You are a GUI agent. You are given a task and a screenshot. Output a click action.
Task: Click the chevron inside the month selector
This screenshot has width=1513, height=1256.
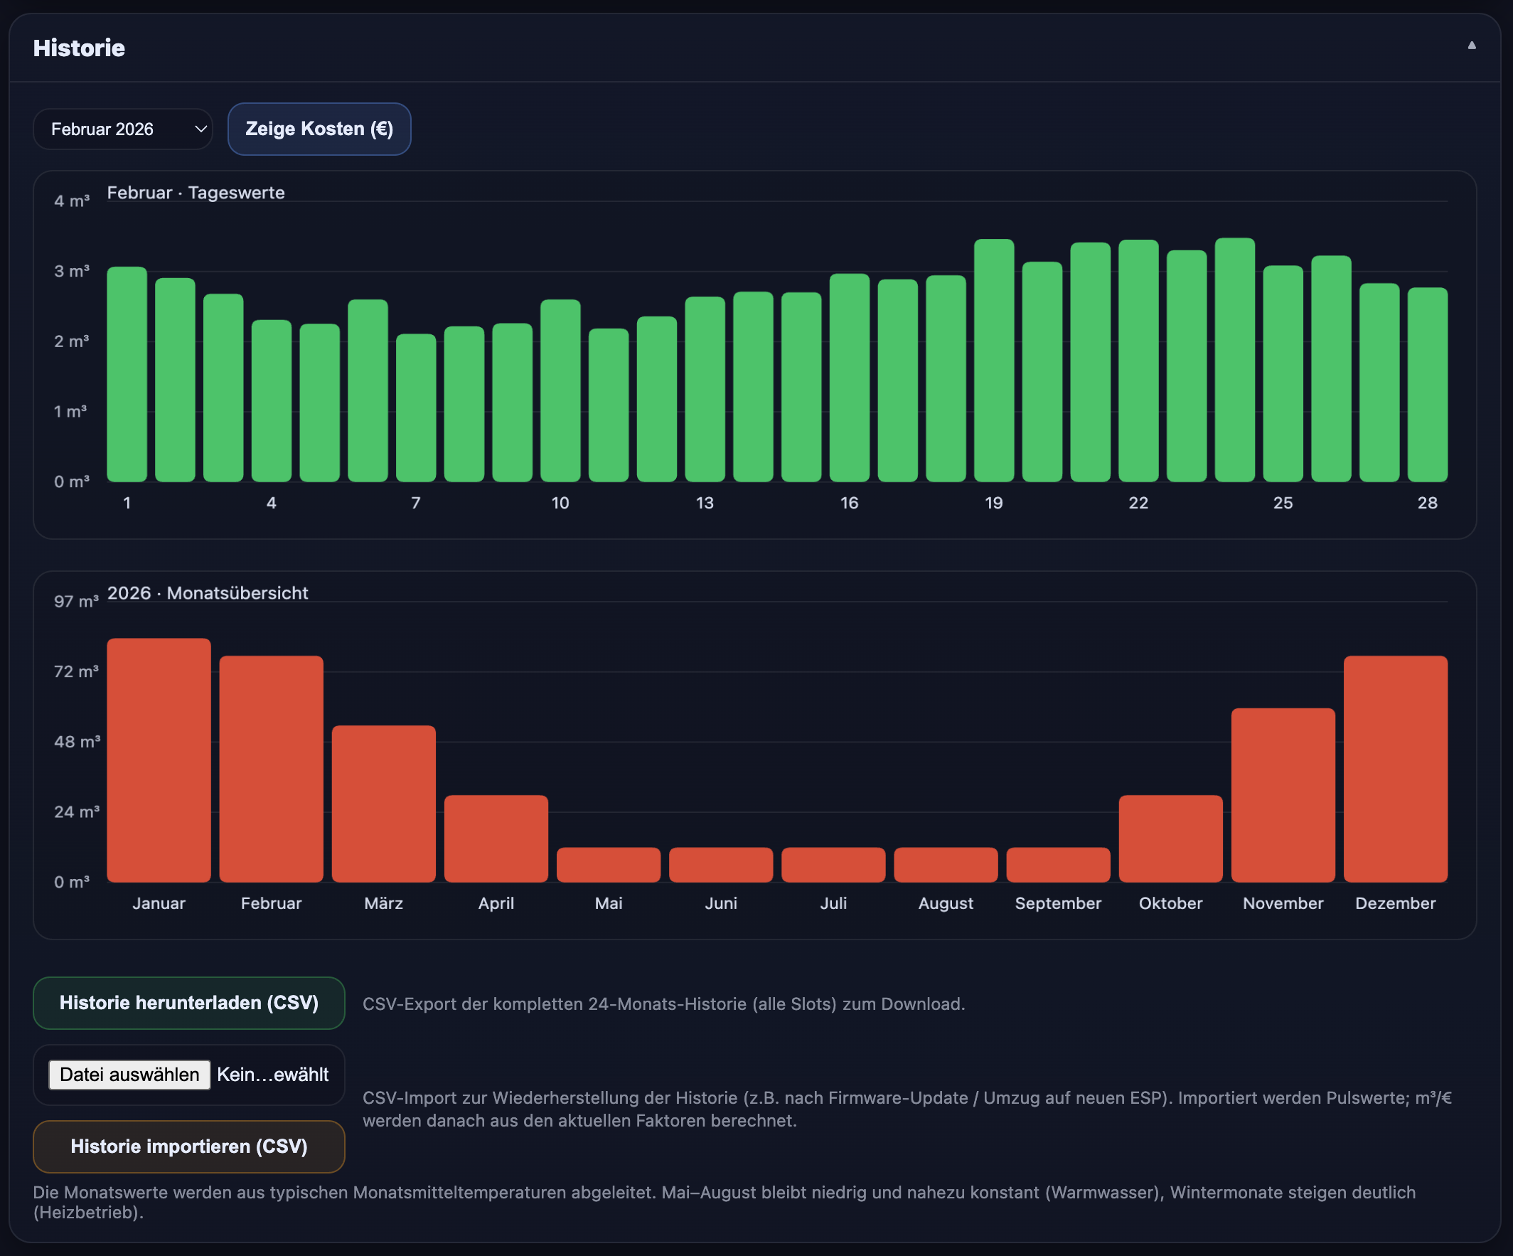(x=201, y=128)
